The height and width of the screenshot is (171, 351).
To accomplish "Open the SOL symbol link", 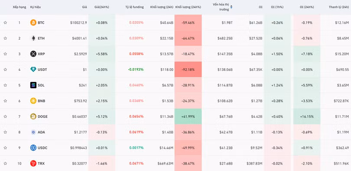I will (x=41, y=85).
